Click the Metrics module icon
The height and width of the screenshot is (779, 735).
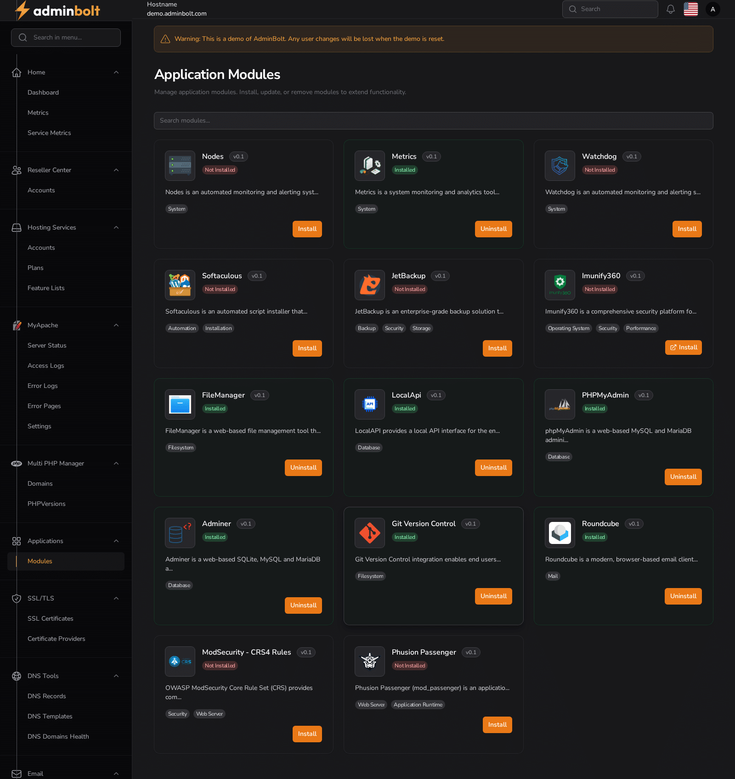coord(370,166)
